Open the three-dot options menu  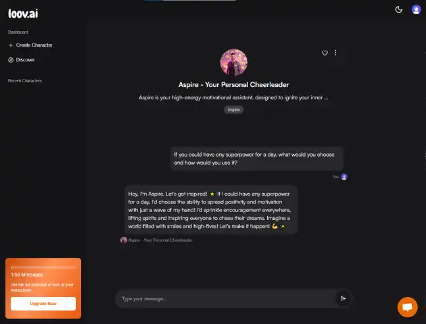(x=335, y=53)
